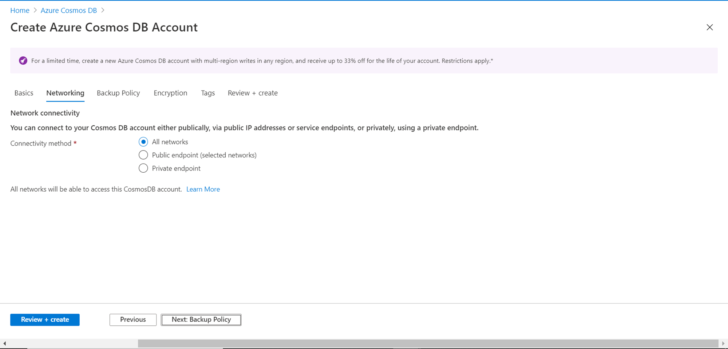The image size is (728, 349).
Task: Select the All networks radio button
Action: click(x=143, y=142)
